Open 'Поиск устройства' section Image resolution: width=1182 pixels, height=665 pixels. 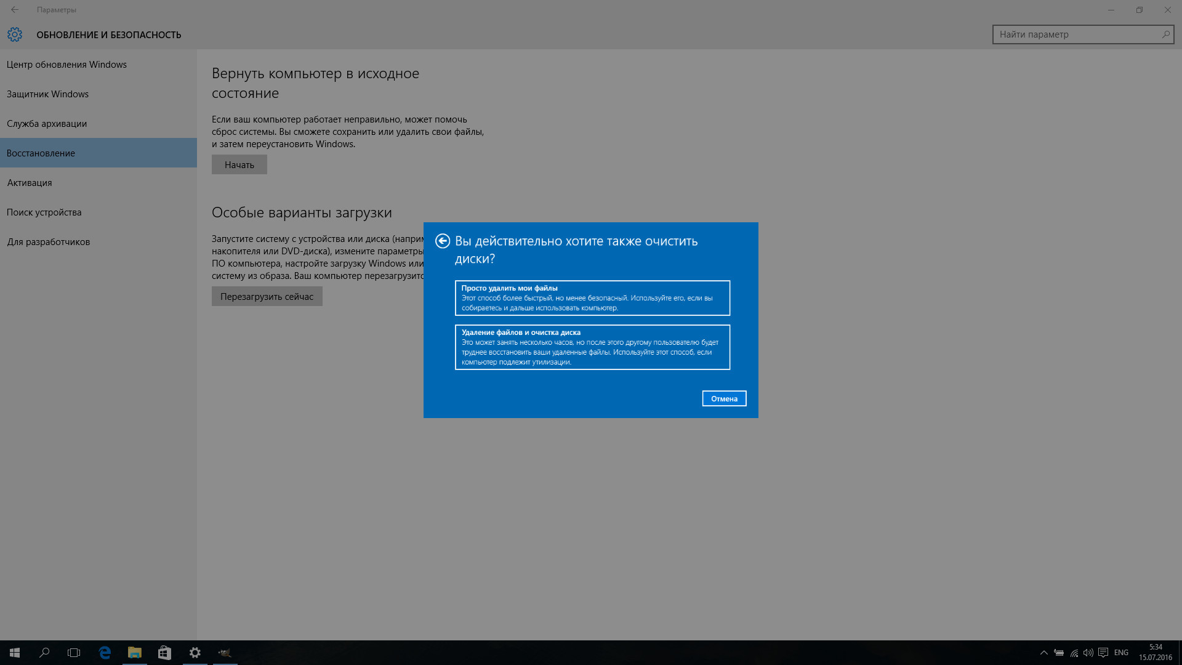[x=98, y=212]
